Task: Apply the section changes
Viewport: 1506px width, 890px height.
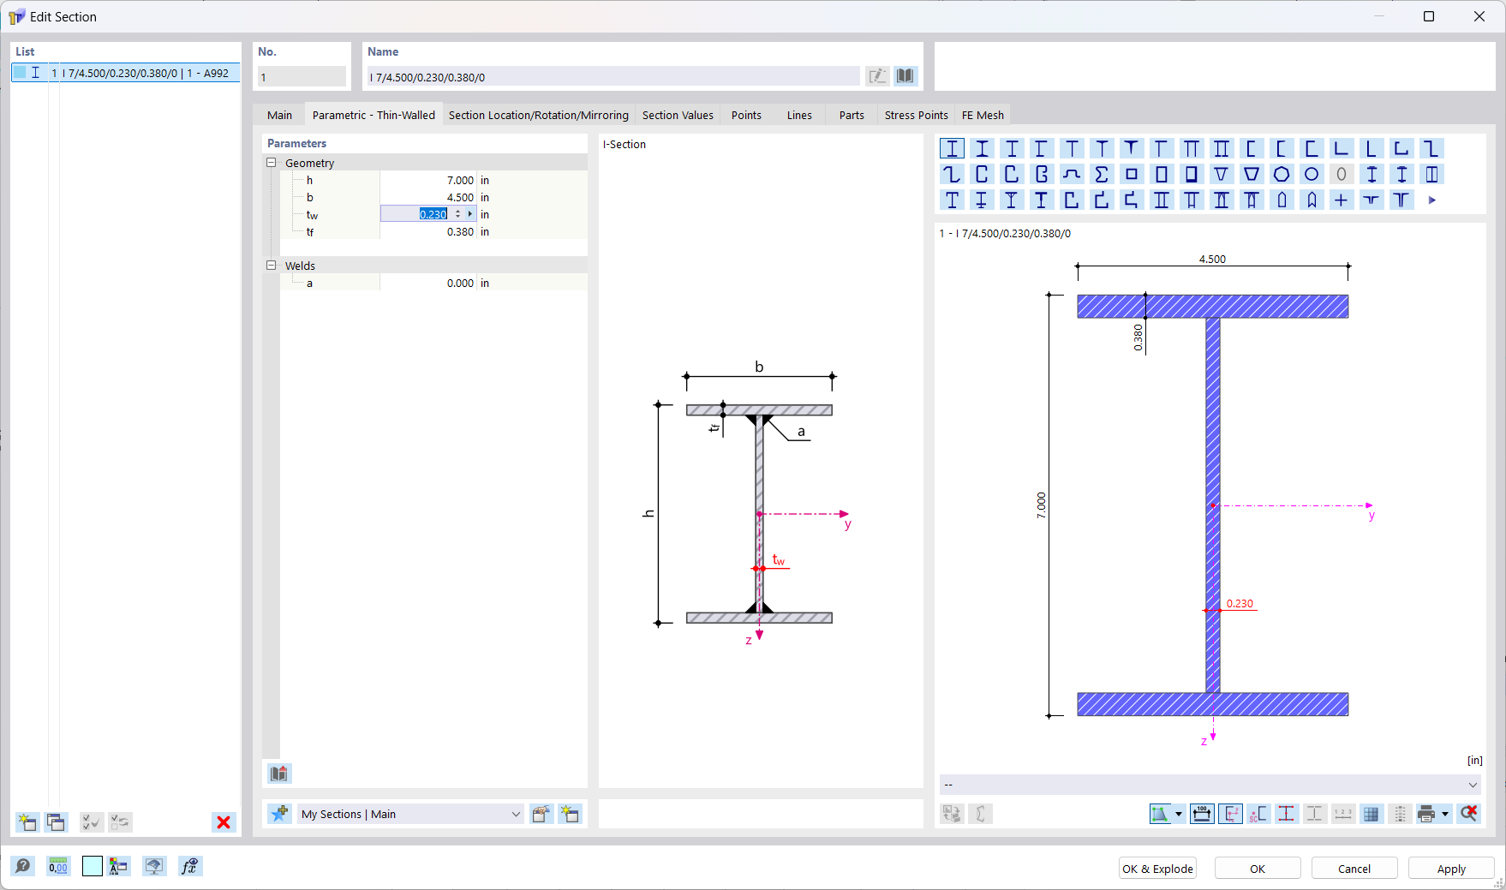Action: point(1450,868)
